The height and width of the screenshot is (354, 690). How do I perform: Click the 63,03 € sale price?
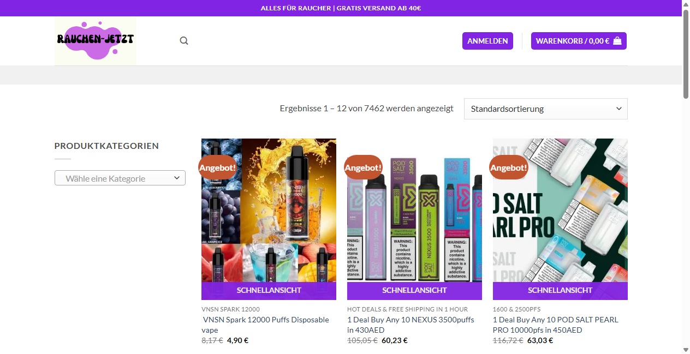point(540,340)
